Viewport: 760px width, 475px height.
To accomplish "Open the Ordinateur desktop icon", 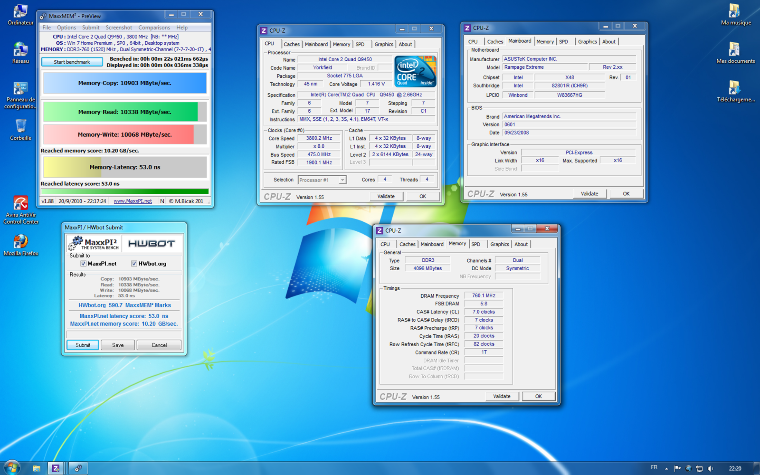I will 20,15.
